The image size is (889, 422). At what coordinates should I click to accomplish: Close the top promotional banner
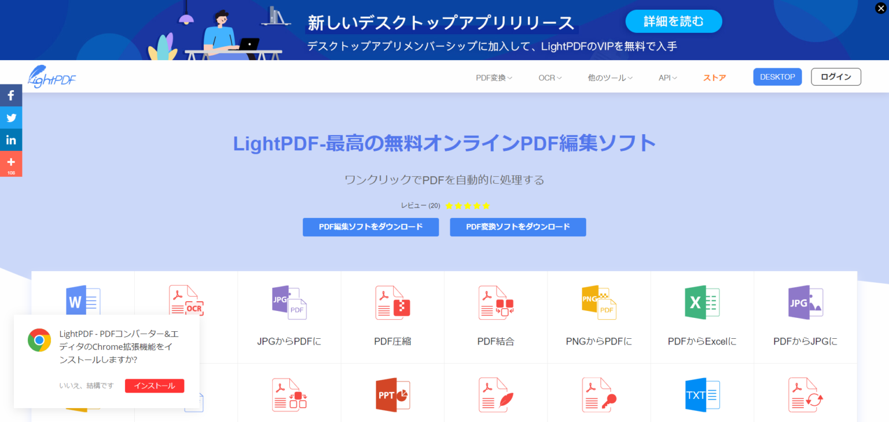880,8
